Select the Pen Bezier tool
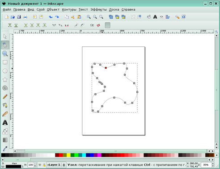 tap(5, 105)
